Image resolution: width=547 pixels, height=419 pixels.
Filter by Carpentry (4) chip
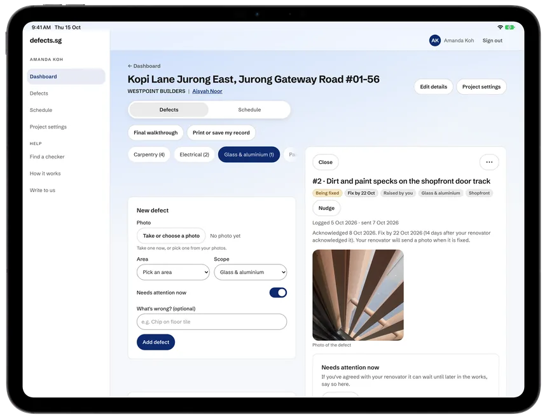149,155
